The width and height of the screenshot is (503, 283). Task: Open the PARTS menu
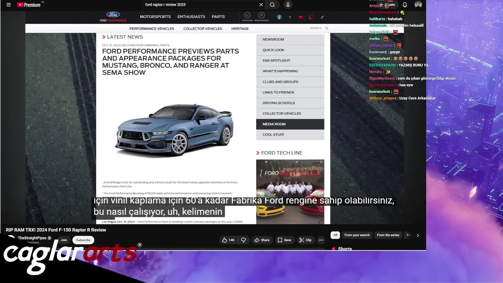click(218, 17)
